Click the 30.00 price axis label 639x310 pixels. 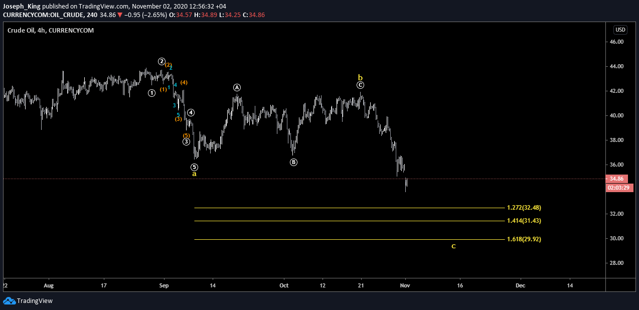pos(616,239)
